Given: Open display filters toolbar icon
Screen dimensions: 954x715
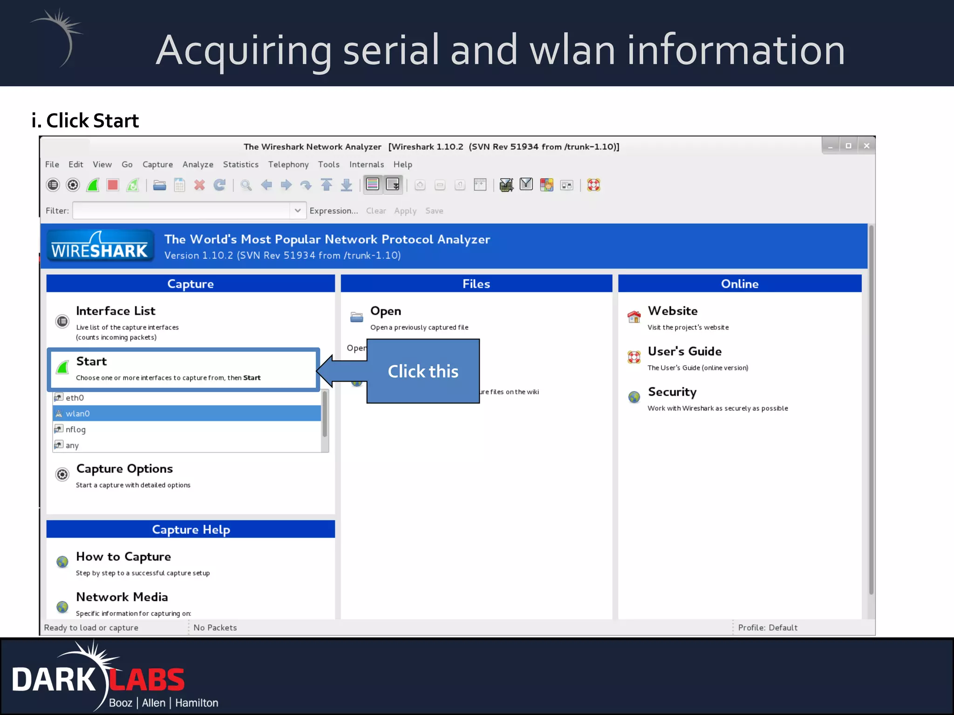Looking at the screenshot, I should tap(526, 184).
